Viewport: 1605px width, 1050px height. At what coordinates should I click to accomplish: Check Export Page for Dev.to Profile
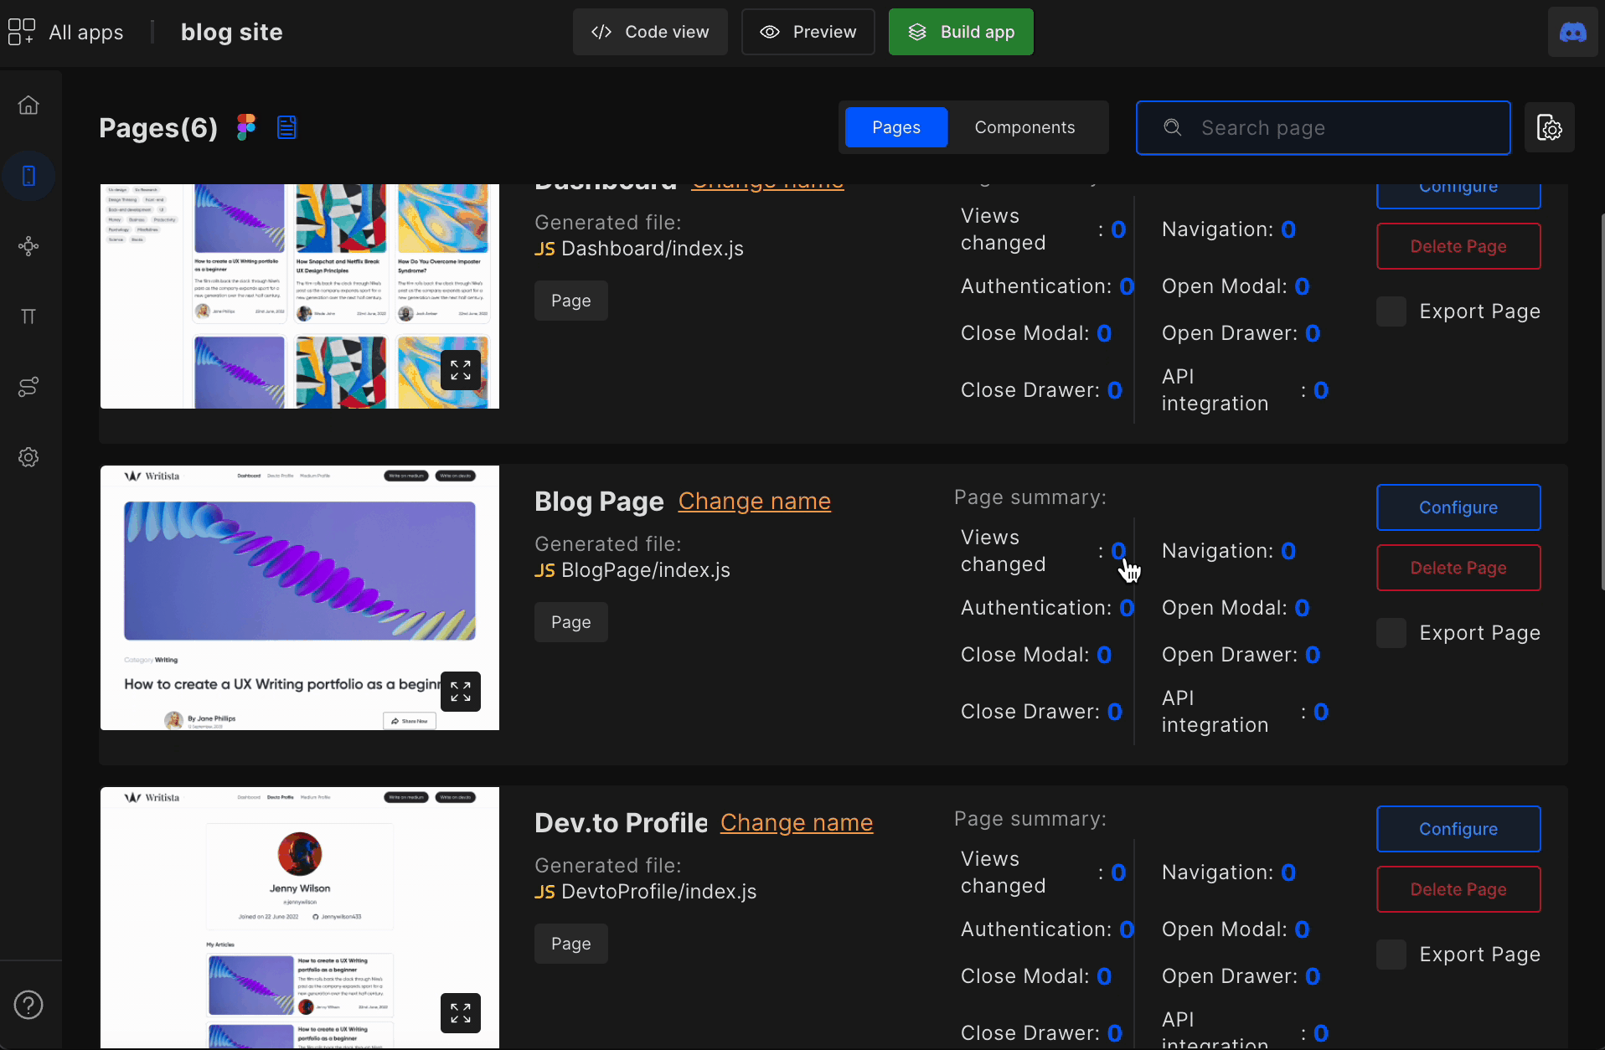coord(1391,955)
